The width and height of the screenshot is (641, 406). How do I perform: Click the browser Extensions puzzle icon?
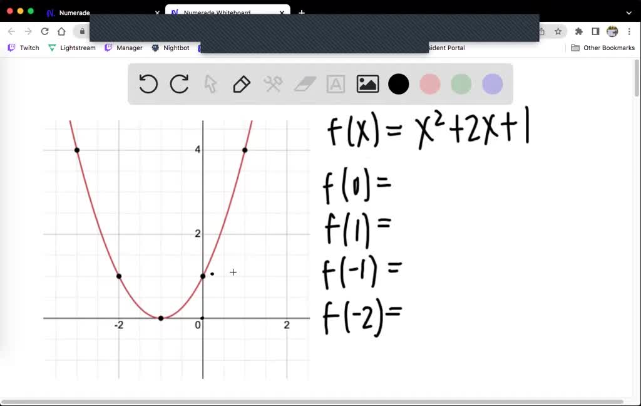579,31
